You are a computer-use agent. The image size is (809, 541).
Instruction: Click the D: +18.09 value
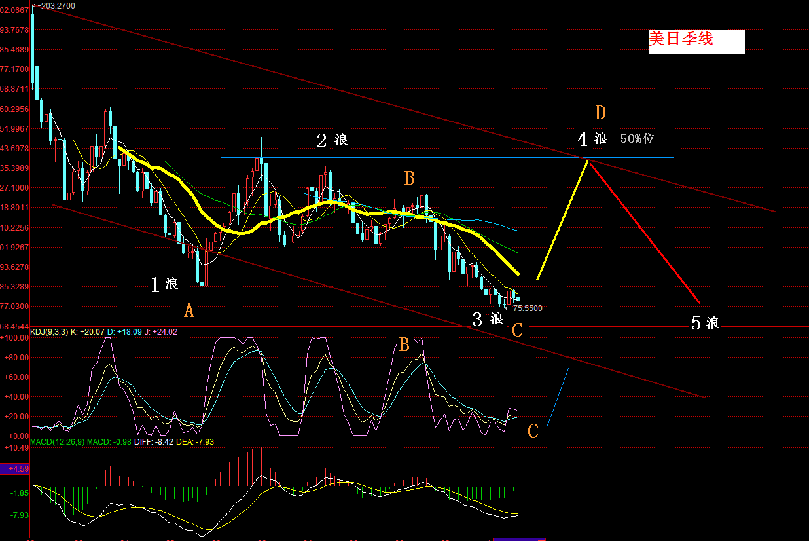pyautogui.click(x=124, y=332)
